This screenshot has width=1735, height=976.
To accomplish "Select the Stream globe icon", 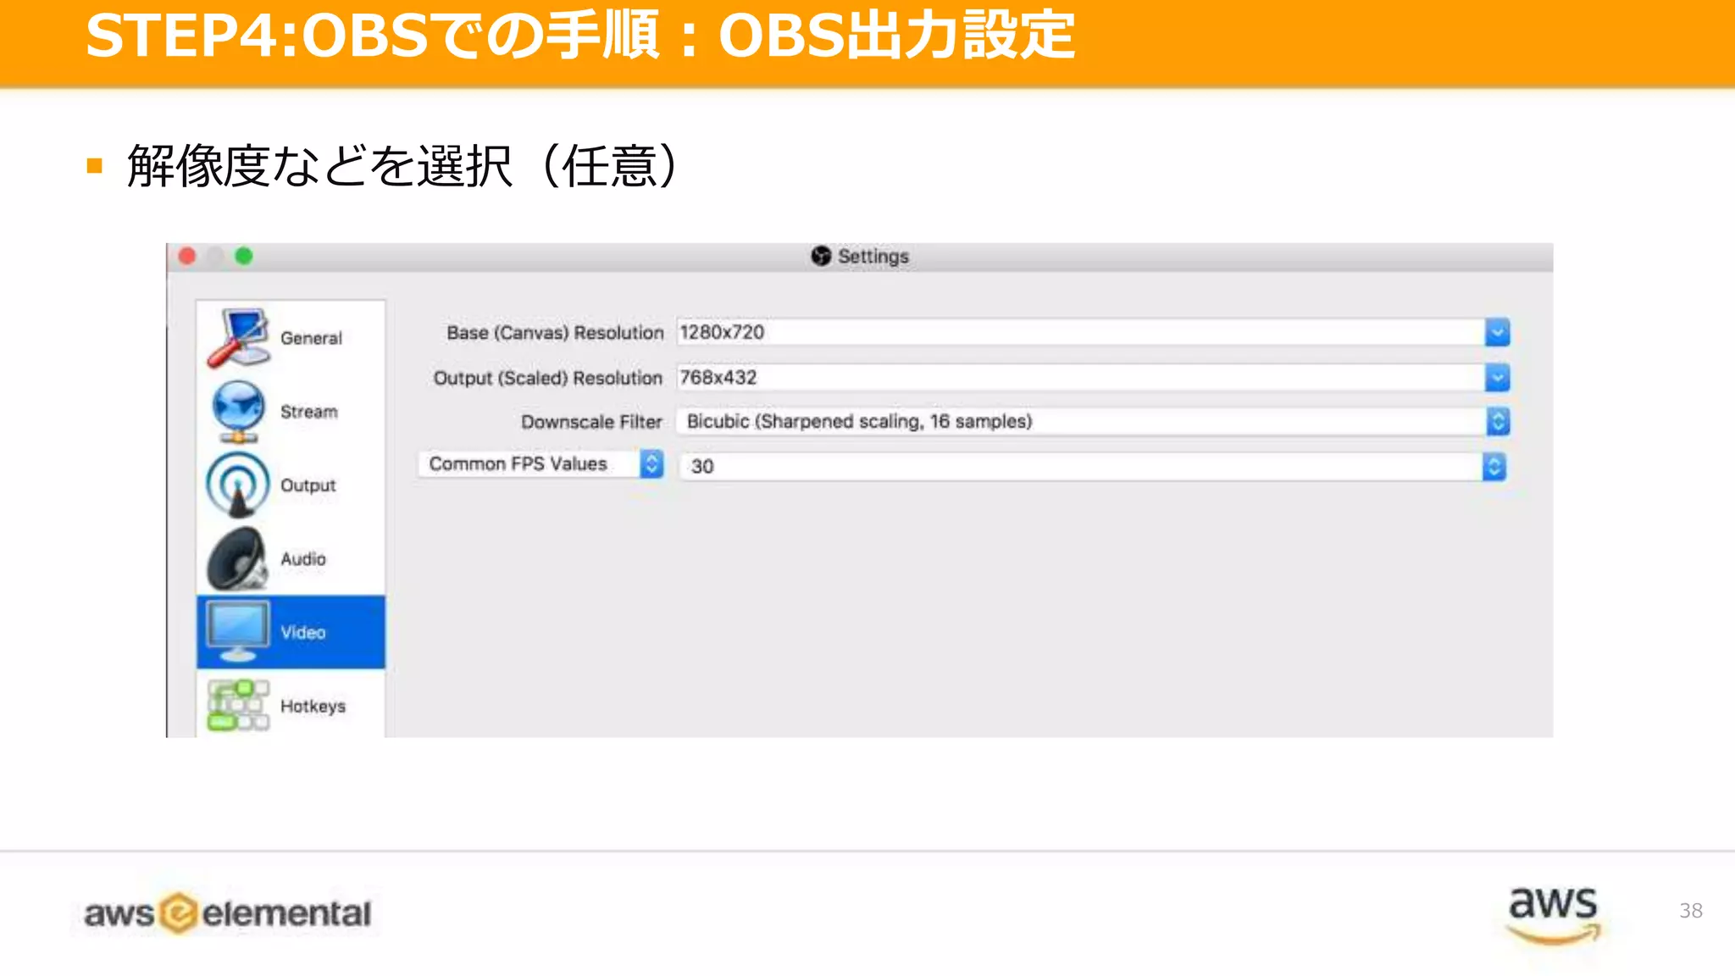I will pyautogui.click(x=239, y=412).
